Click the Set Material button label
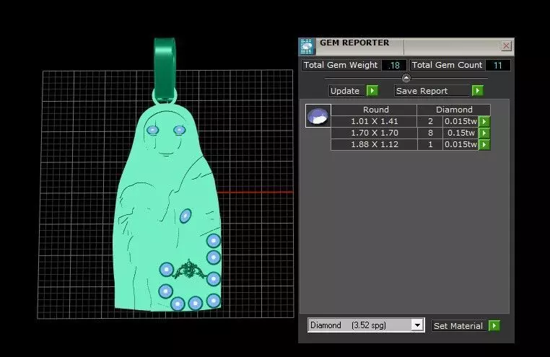The image size is (550, 357). click(458, 326)
